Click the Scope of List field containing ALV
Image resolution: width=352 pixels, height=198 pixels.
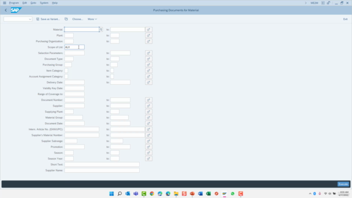pyautogui.click(x=75, y=47)
